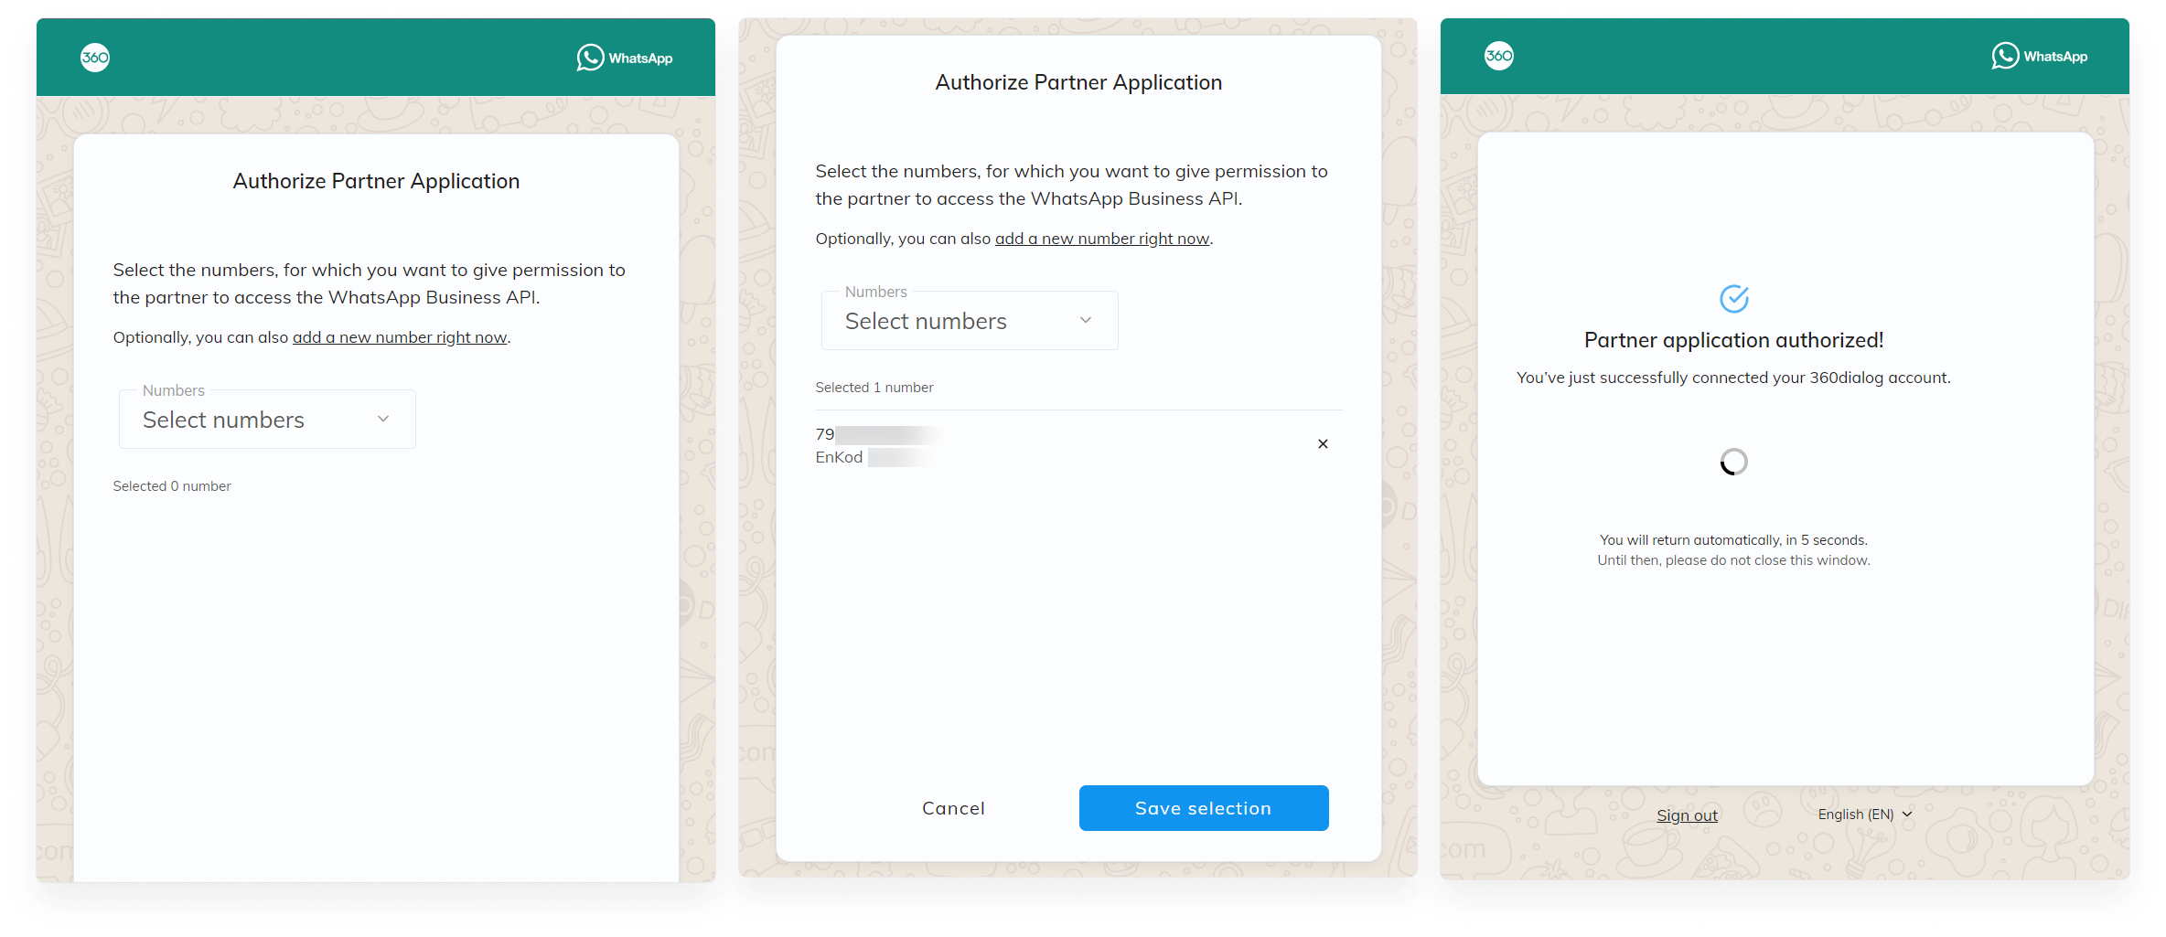Click the loading spinner under the success message
The image size is (2166, 937).
click(x=1733, y=462)
